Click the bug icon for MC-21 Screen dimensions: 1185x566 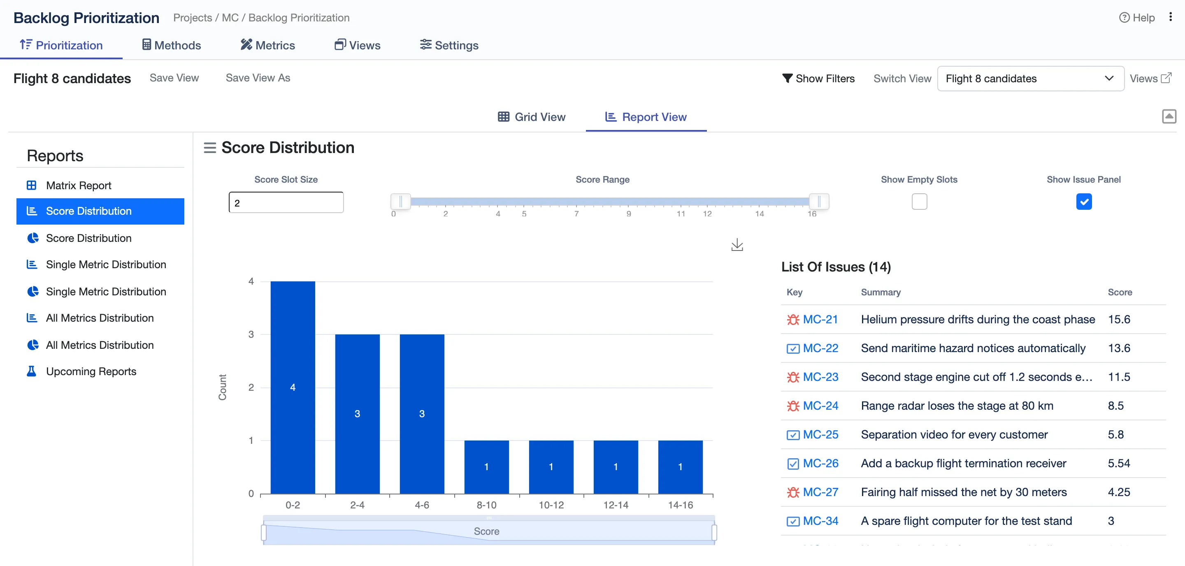tap(792, 320)
